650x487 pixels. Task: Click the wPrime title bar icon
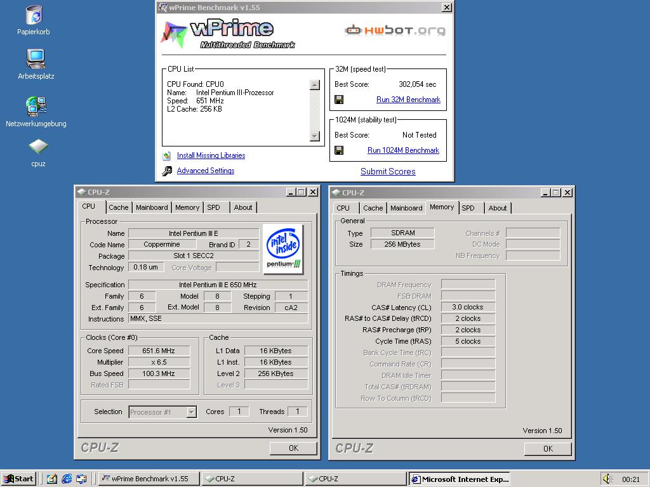coord(163,8)
